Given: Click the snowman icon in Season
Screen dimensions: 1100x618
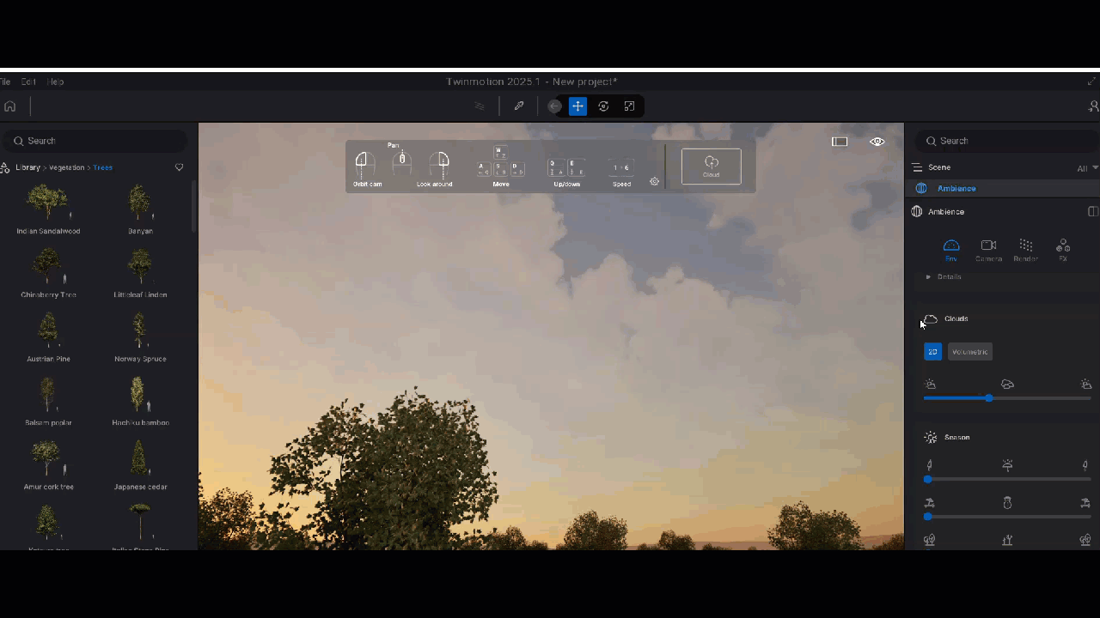Looking at the screenshot, I should (x=1007, y=503).
